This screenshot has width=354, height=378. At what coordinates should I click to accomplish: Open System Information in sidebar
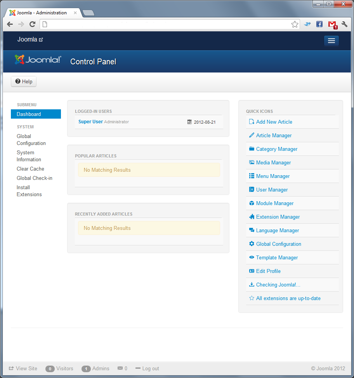29,156
